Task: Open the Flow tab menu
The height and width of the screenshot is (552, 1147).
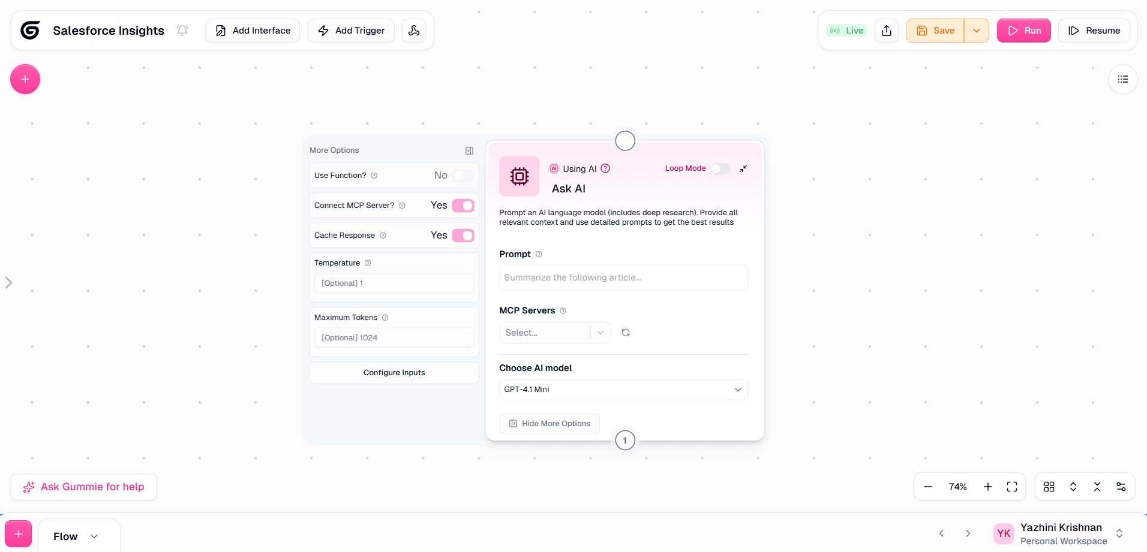Action: pos(94,536)
